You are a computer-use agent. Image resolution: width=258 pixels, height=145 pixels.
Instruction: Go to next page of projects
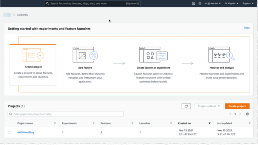pos(240,114)
